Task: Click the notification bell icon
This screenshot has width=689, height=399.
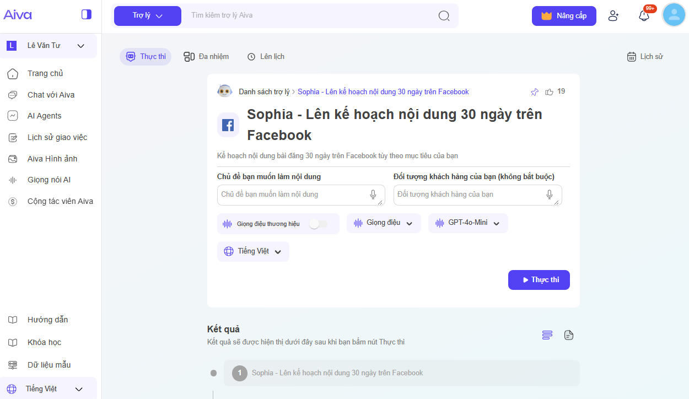Action: tap(644, 16)
